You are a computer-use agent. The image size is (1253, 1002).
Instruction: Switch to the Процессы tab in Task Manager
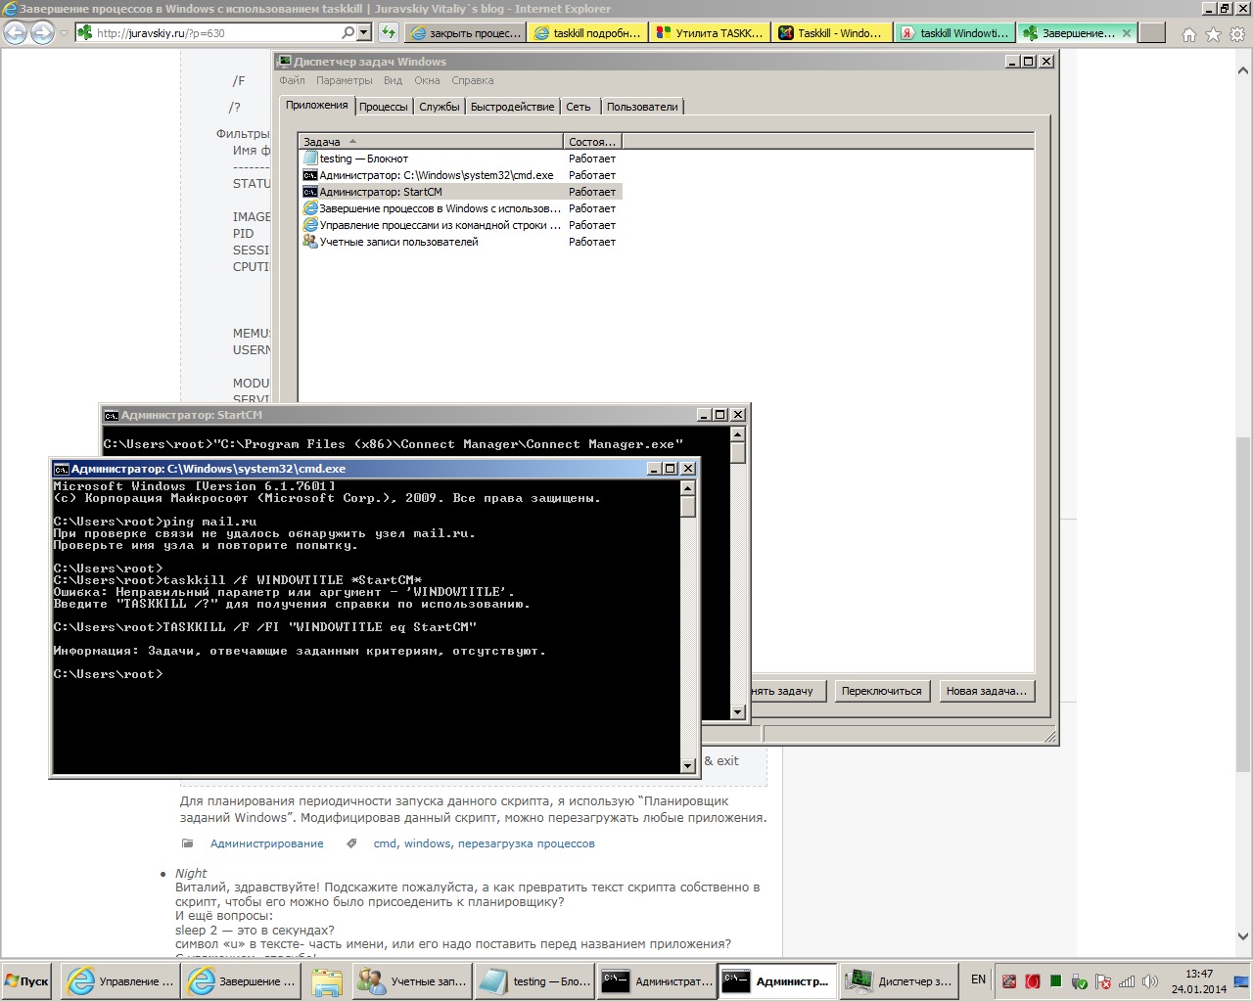[384, 107]
